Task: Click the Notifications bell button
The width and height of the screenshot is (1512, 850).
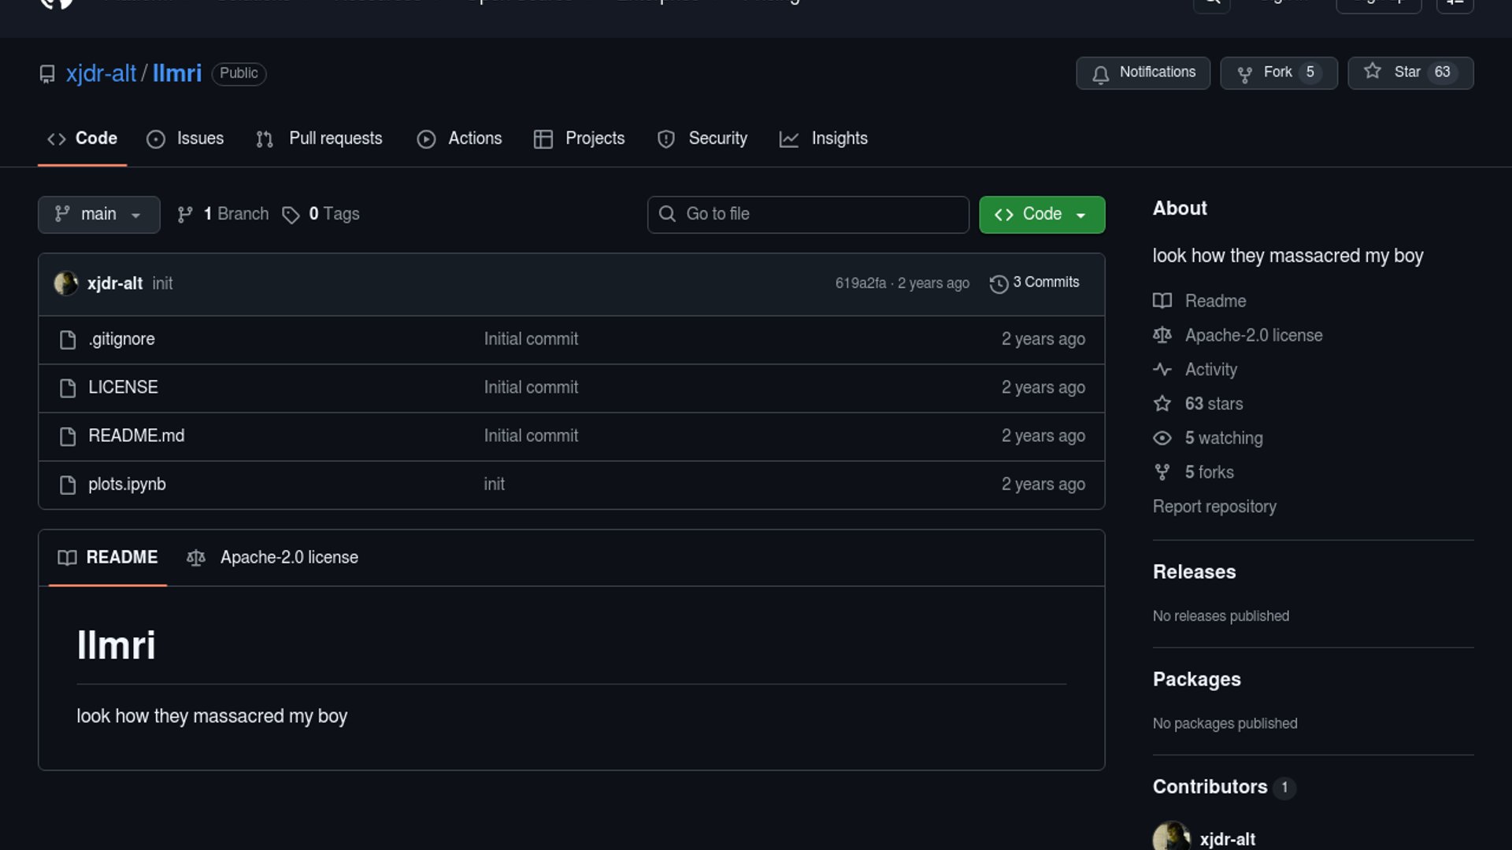Action: coord(1143,72)
